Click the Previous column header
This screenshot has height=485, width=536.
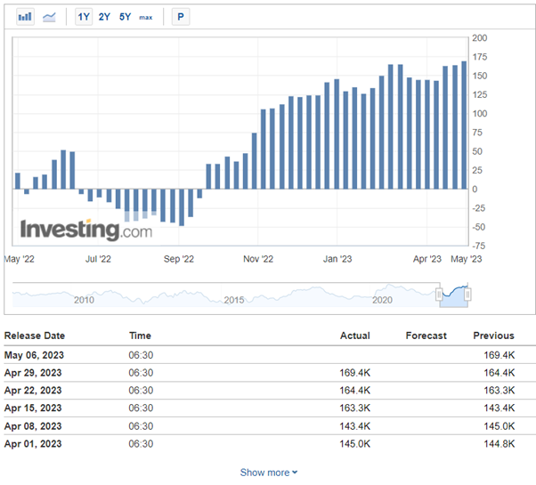(493, 335)
